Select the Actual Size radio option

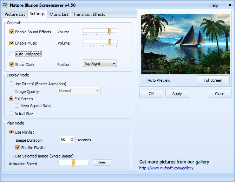click(11, 114)
